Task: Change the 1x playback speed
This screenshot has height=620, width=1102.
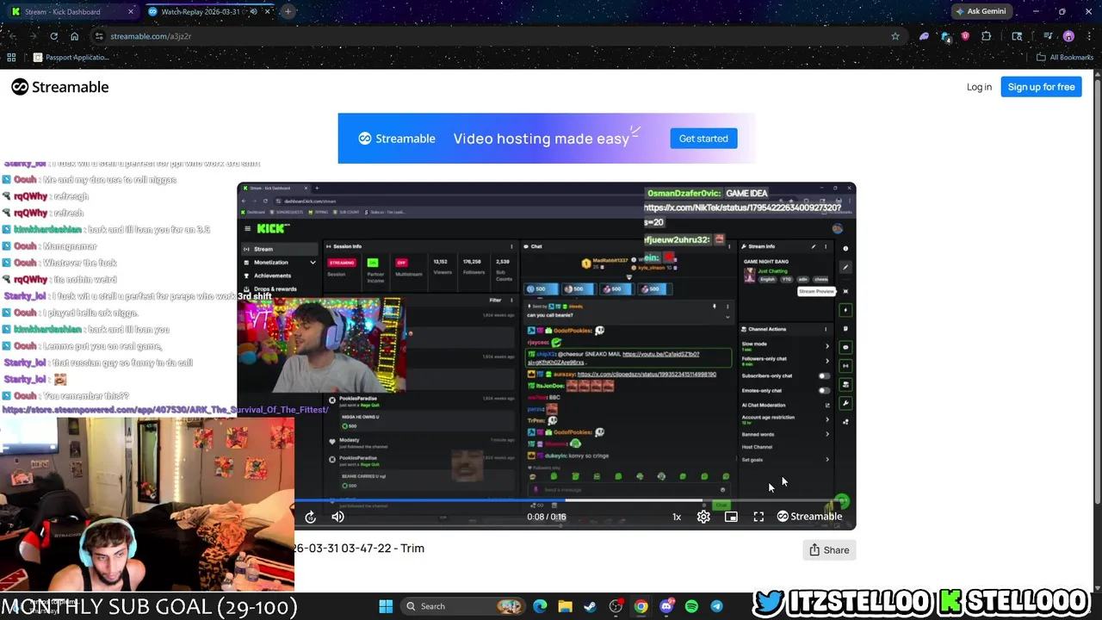Action: pos(677,517)
